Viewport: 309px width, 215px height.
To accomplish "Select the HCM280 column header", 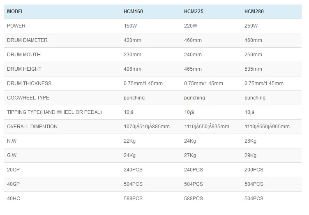I will [254, 12].
